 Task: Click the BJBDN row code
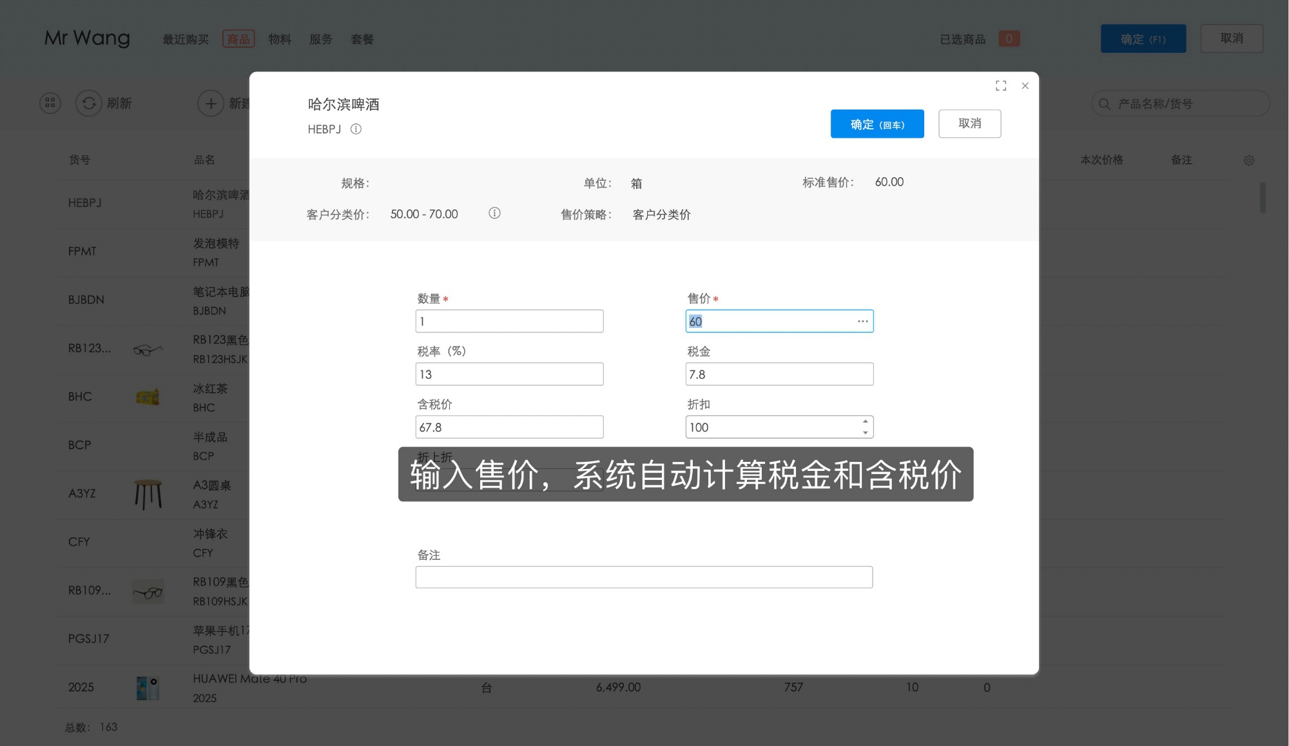coord(86,300)
